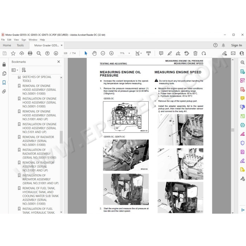
Task: Open the Fill & Sign tool in right pane
Action: pyautogui.click(x=242, y=161)
